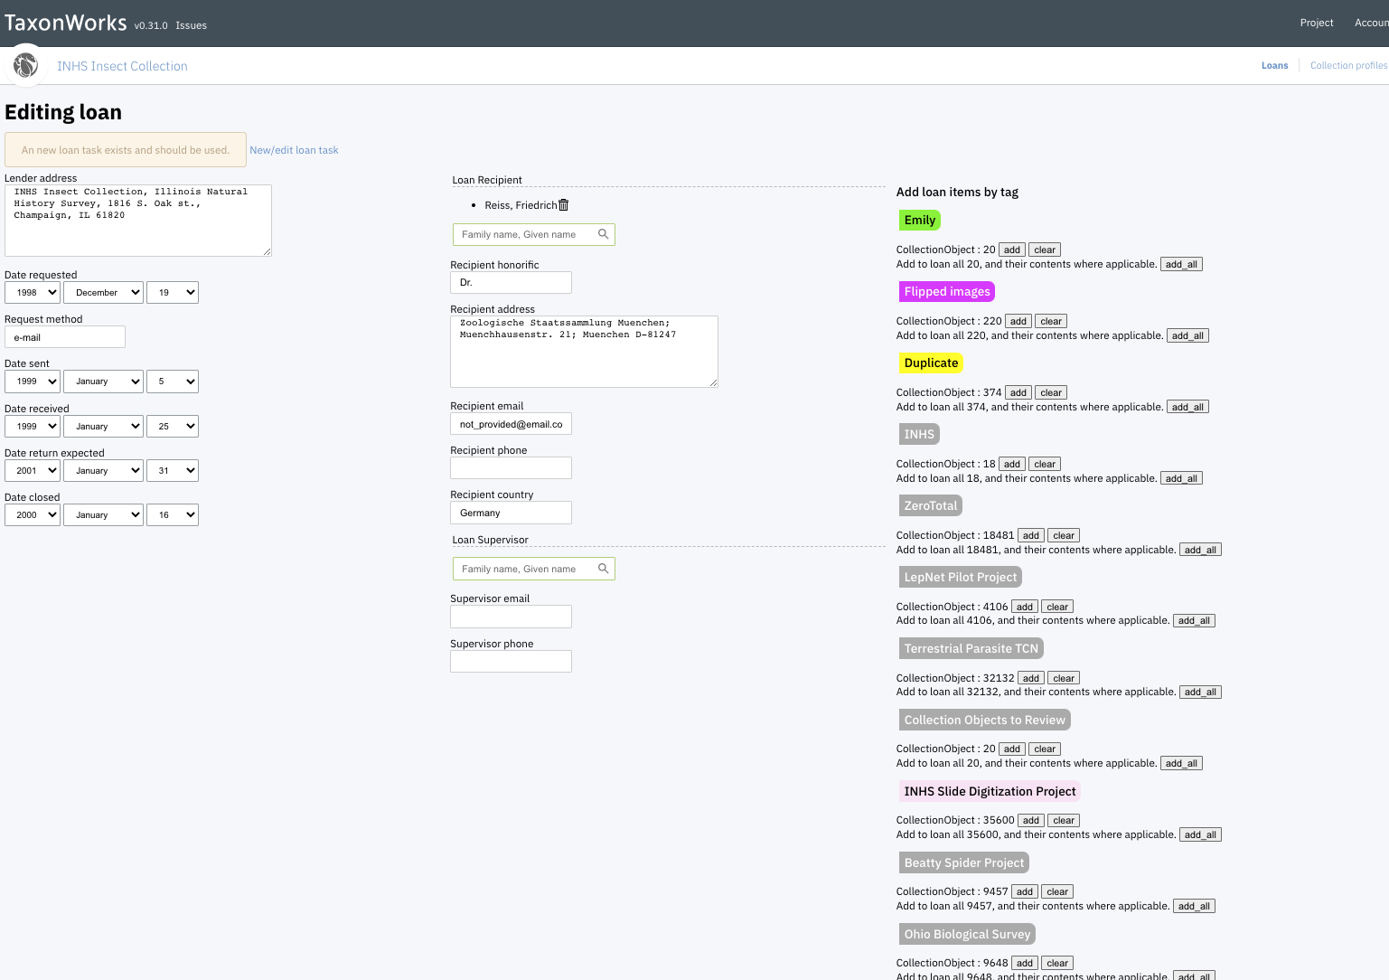Clear the Flipped images loan items
This screenshot has height=980, width=1389.
(1050, 321)
